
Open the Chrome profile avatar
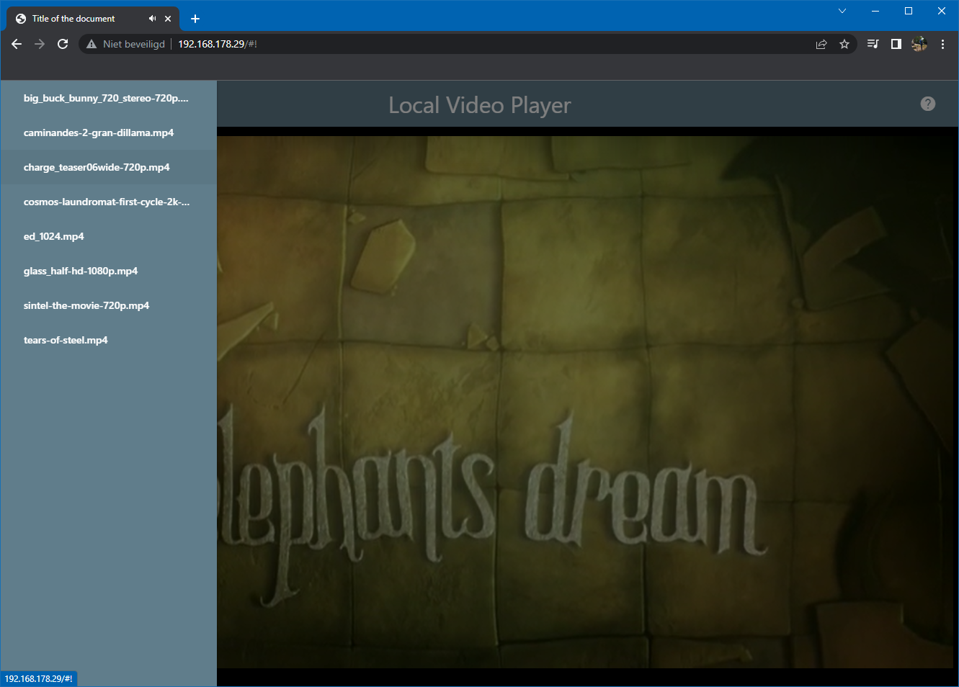919,44
